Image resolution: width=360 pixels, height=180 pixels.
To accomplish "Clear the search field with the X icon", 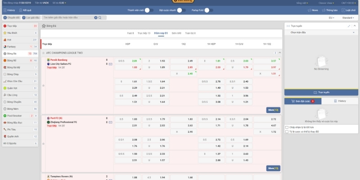I will tap(95, 18).
